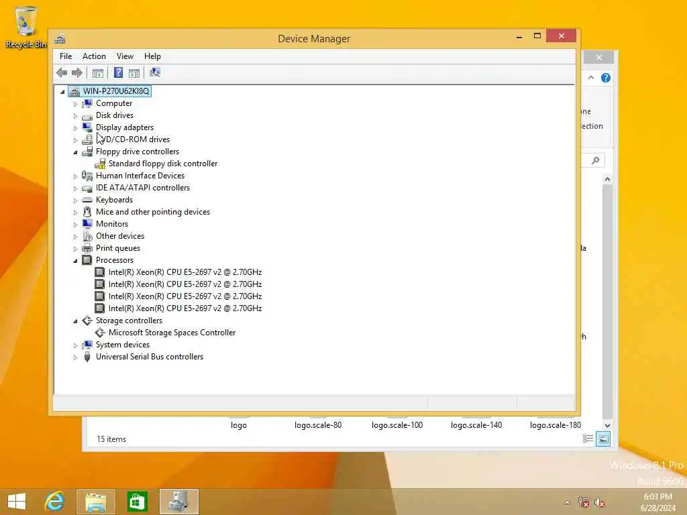Open the Windows Start button
The height and width of the screenshot is (515, 687).
tap(17, 502)
